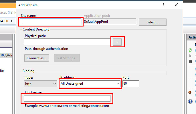
Task: Expand the IP address All Unassigned dropdown
Action: point(90,84)
